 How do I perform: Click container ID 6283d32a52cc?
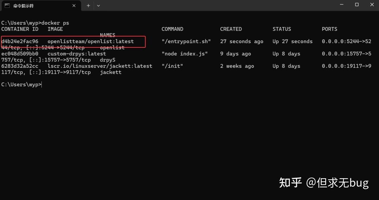(x=20, y=66)
